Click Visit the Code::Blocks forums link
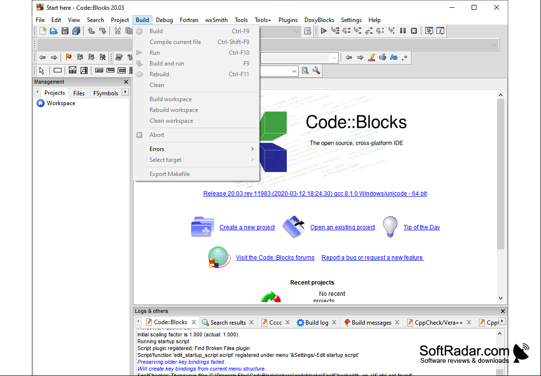Viewport: 541px width, 376px height. point(275,258)
